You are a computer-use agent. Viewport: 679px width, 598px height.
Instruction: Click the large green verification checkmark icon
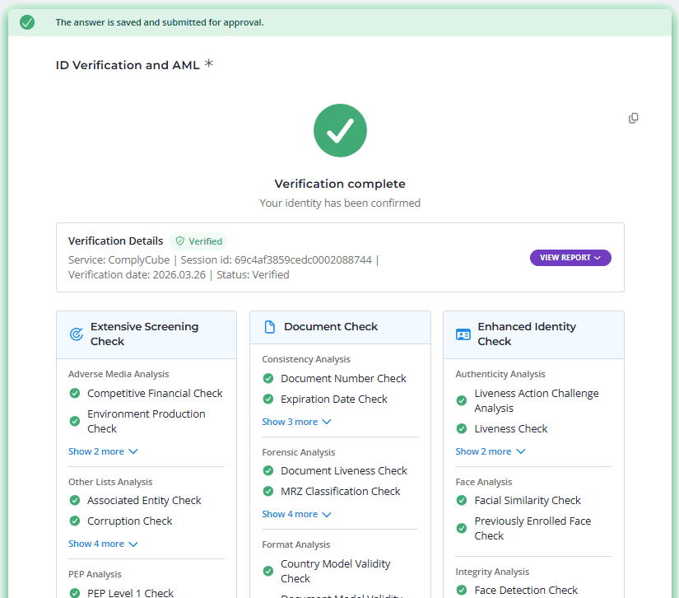(x=340, y=130)
